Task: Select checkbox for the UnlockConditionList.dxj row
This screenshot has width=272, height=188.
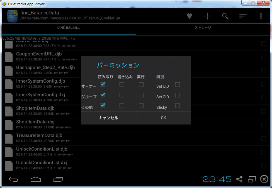Action: click(x=264, y=166)
